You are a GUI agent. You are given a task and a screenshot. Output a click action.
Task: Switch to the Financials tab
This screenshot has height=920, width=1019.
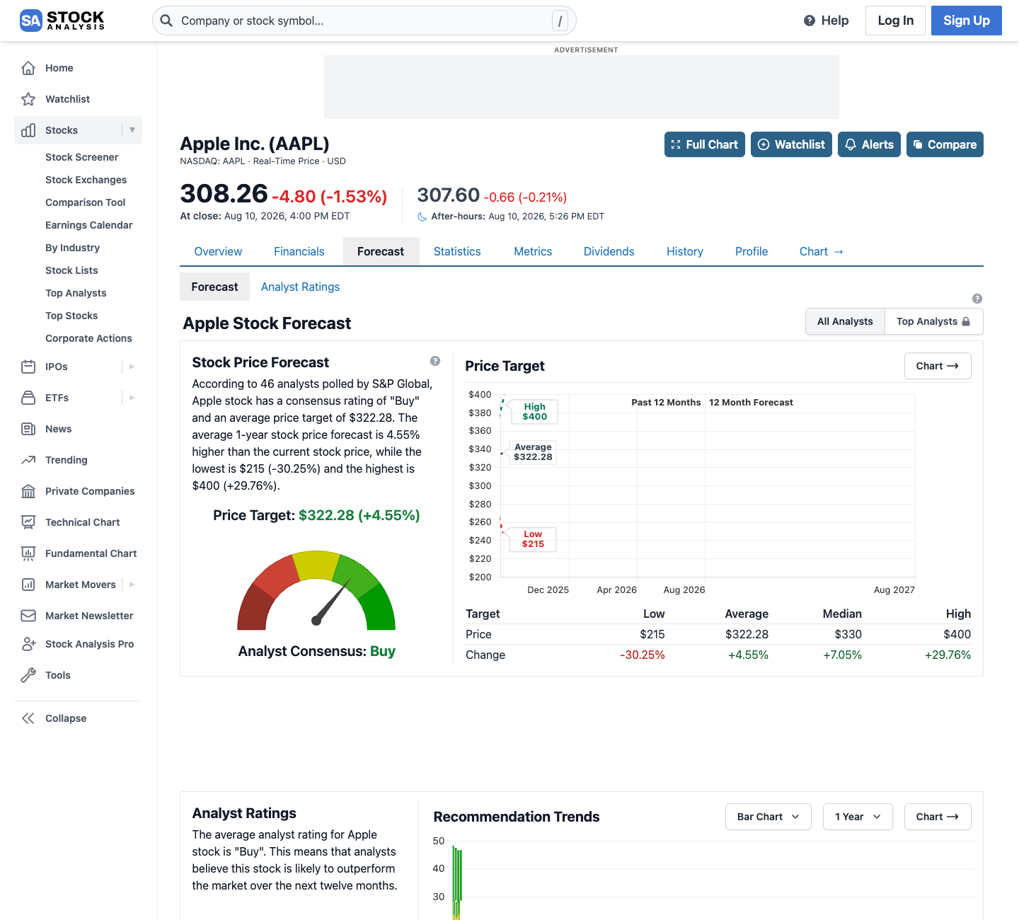(x=299, y=251)
